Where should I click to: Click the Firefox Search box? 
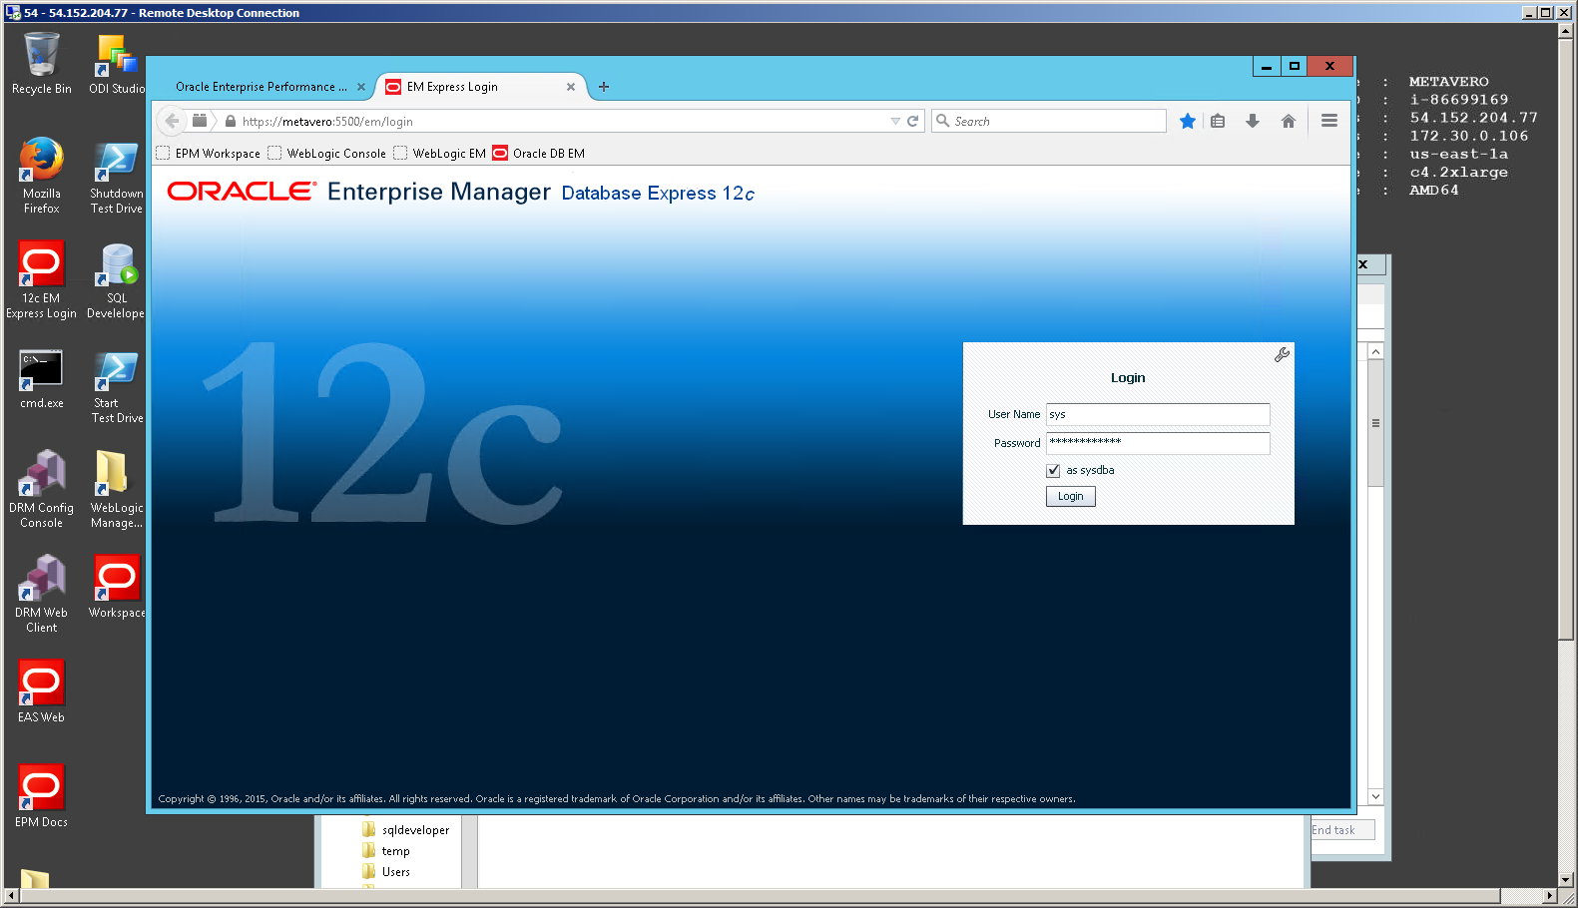1049,121
